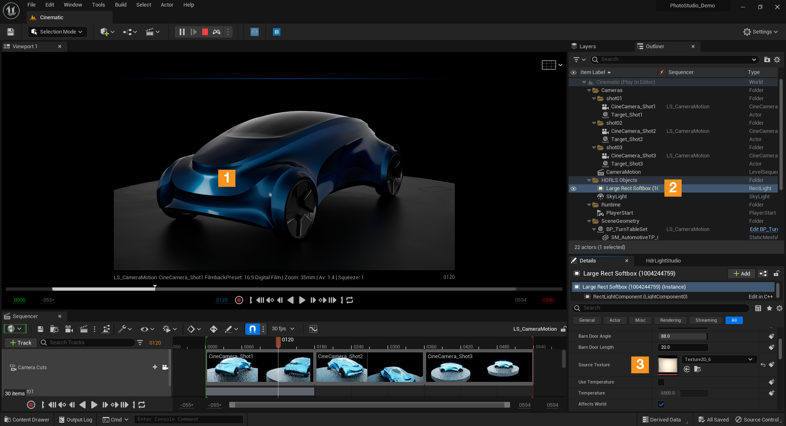The image size is (786, 426).
Task: Click render movie clapperboard in Sequencer toolbar
Action: click(x=84, y=329)
